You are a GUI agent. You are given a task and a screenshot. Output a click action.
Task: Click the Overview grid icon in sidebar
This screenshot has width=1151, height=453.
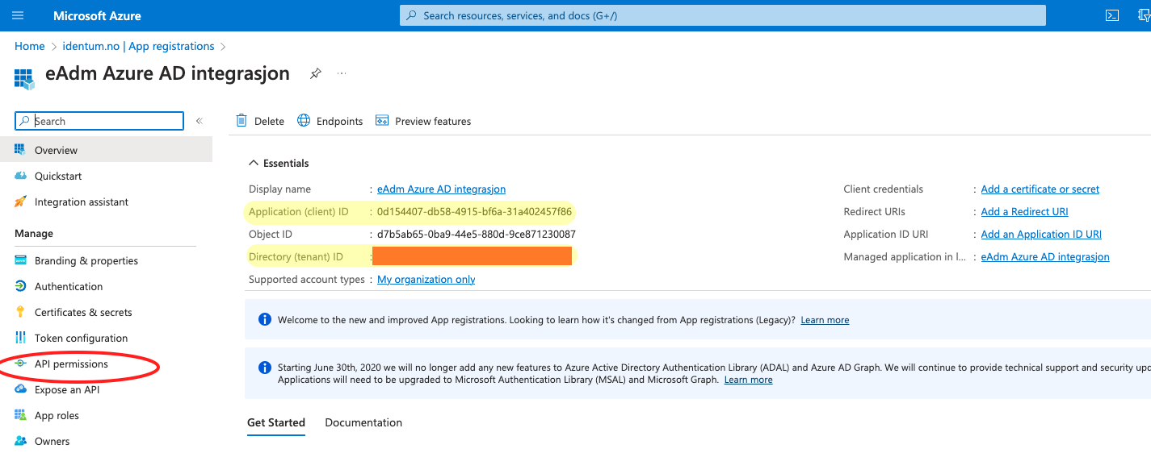20,150
